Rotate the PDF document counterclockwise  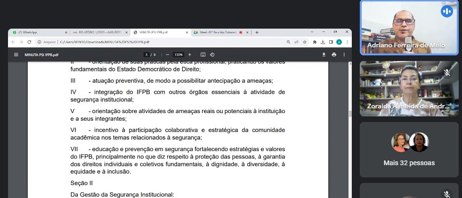[x=212, y=54]
